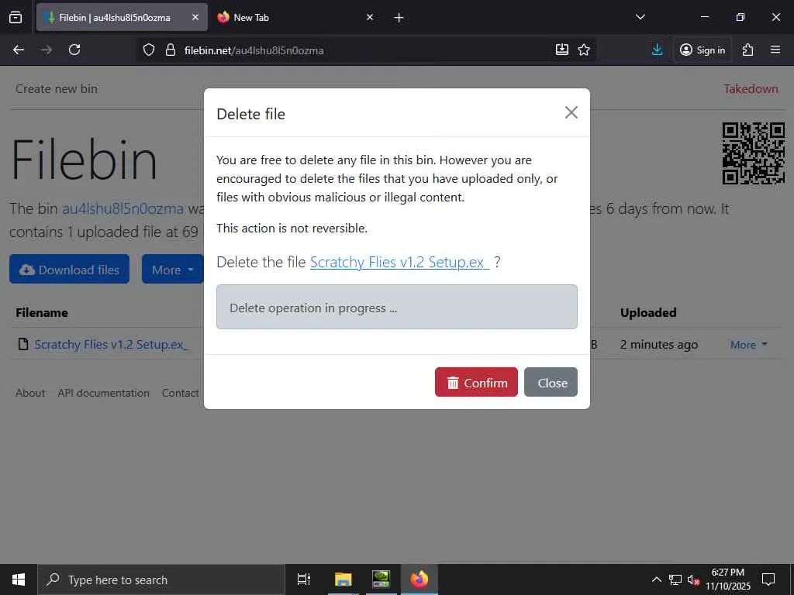Image resolution: width=794 pixels, height=595 pixels.
Task: Bookmark this page with the star
Action: (584, 50)
